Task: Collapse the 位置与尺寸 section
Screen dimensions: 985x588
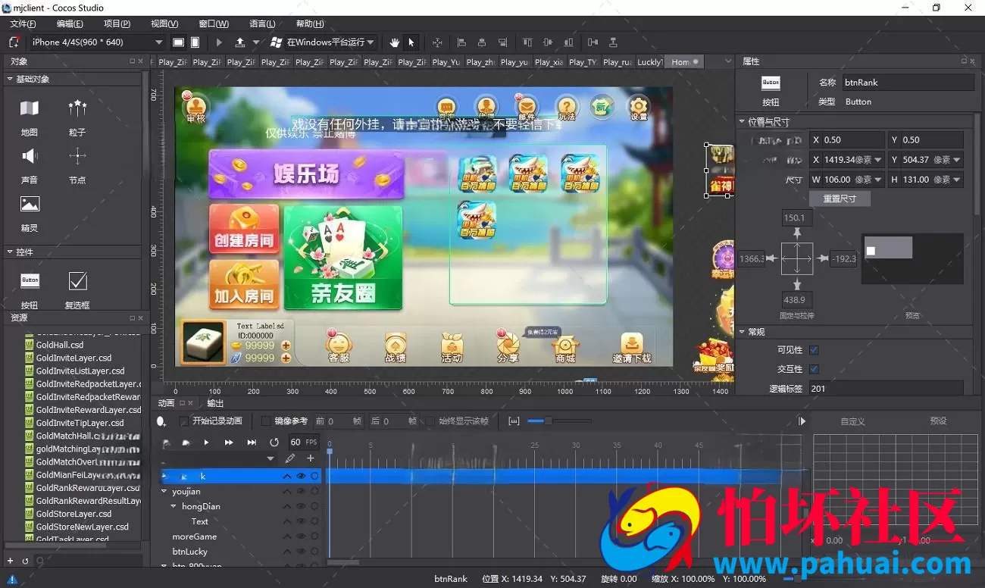Action: pyautogui.click(x=742, y=121)
